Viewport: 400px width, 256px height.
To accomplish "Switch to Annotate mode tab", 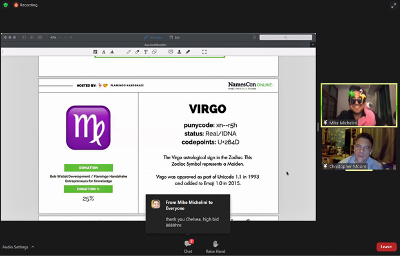I will pos(153,37).
